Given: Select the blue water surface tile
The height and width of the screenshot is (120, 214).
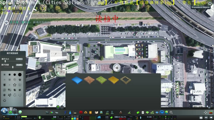Looking at the screenshot, I should (x=77, y=80).
